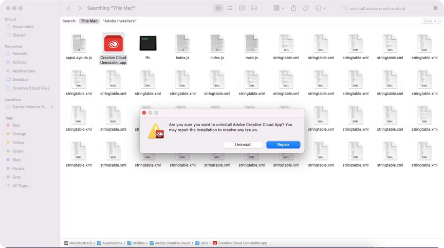Open AirDrop in the sidebar
The image size is (444, 248).
pyautogui.click(x=19, y=62)
